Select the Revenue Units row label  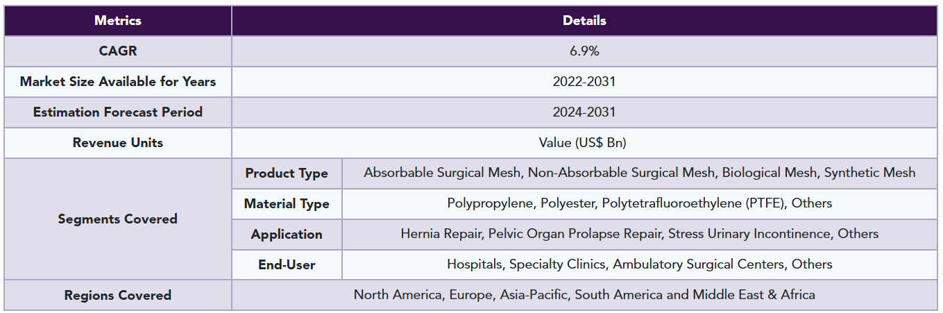[x=118, y=143]
